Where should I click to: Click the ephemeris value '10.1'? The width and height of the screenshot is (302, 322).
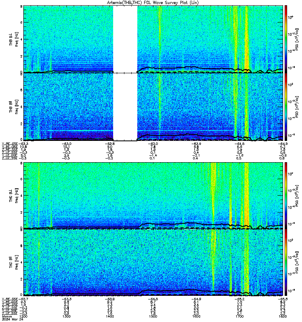click(x=66, y=147)
